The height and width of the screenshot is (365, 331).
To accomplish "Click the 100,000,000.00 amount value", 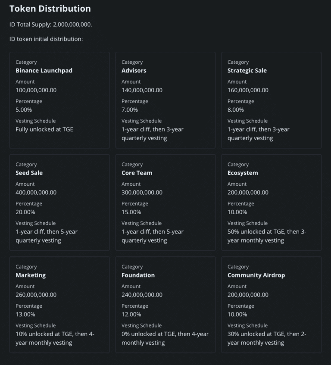I will click(x=36, y=90).
